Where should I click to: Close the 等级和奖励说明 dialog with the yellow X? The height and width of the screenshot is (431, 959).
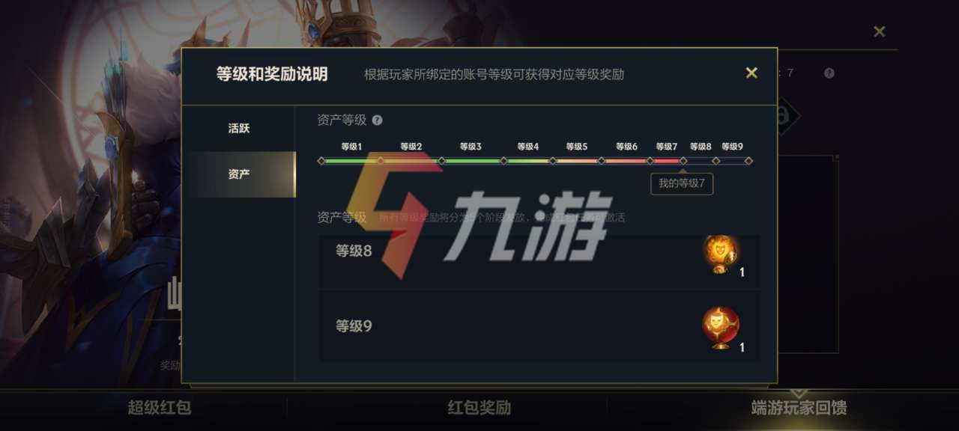(751, 73)
